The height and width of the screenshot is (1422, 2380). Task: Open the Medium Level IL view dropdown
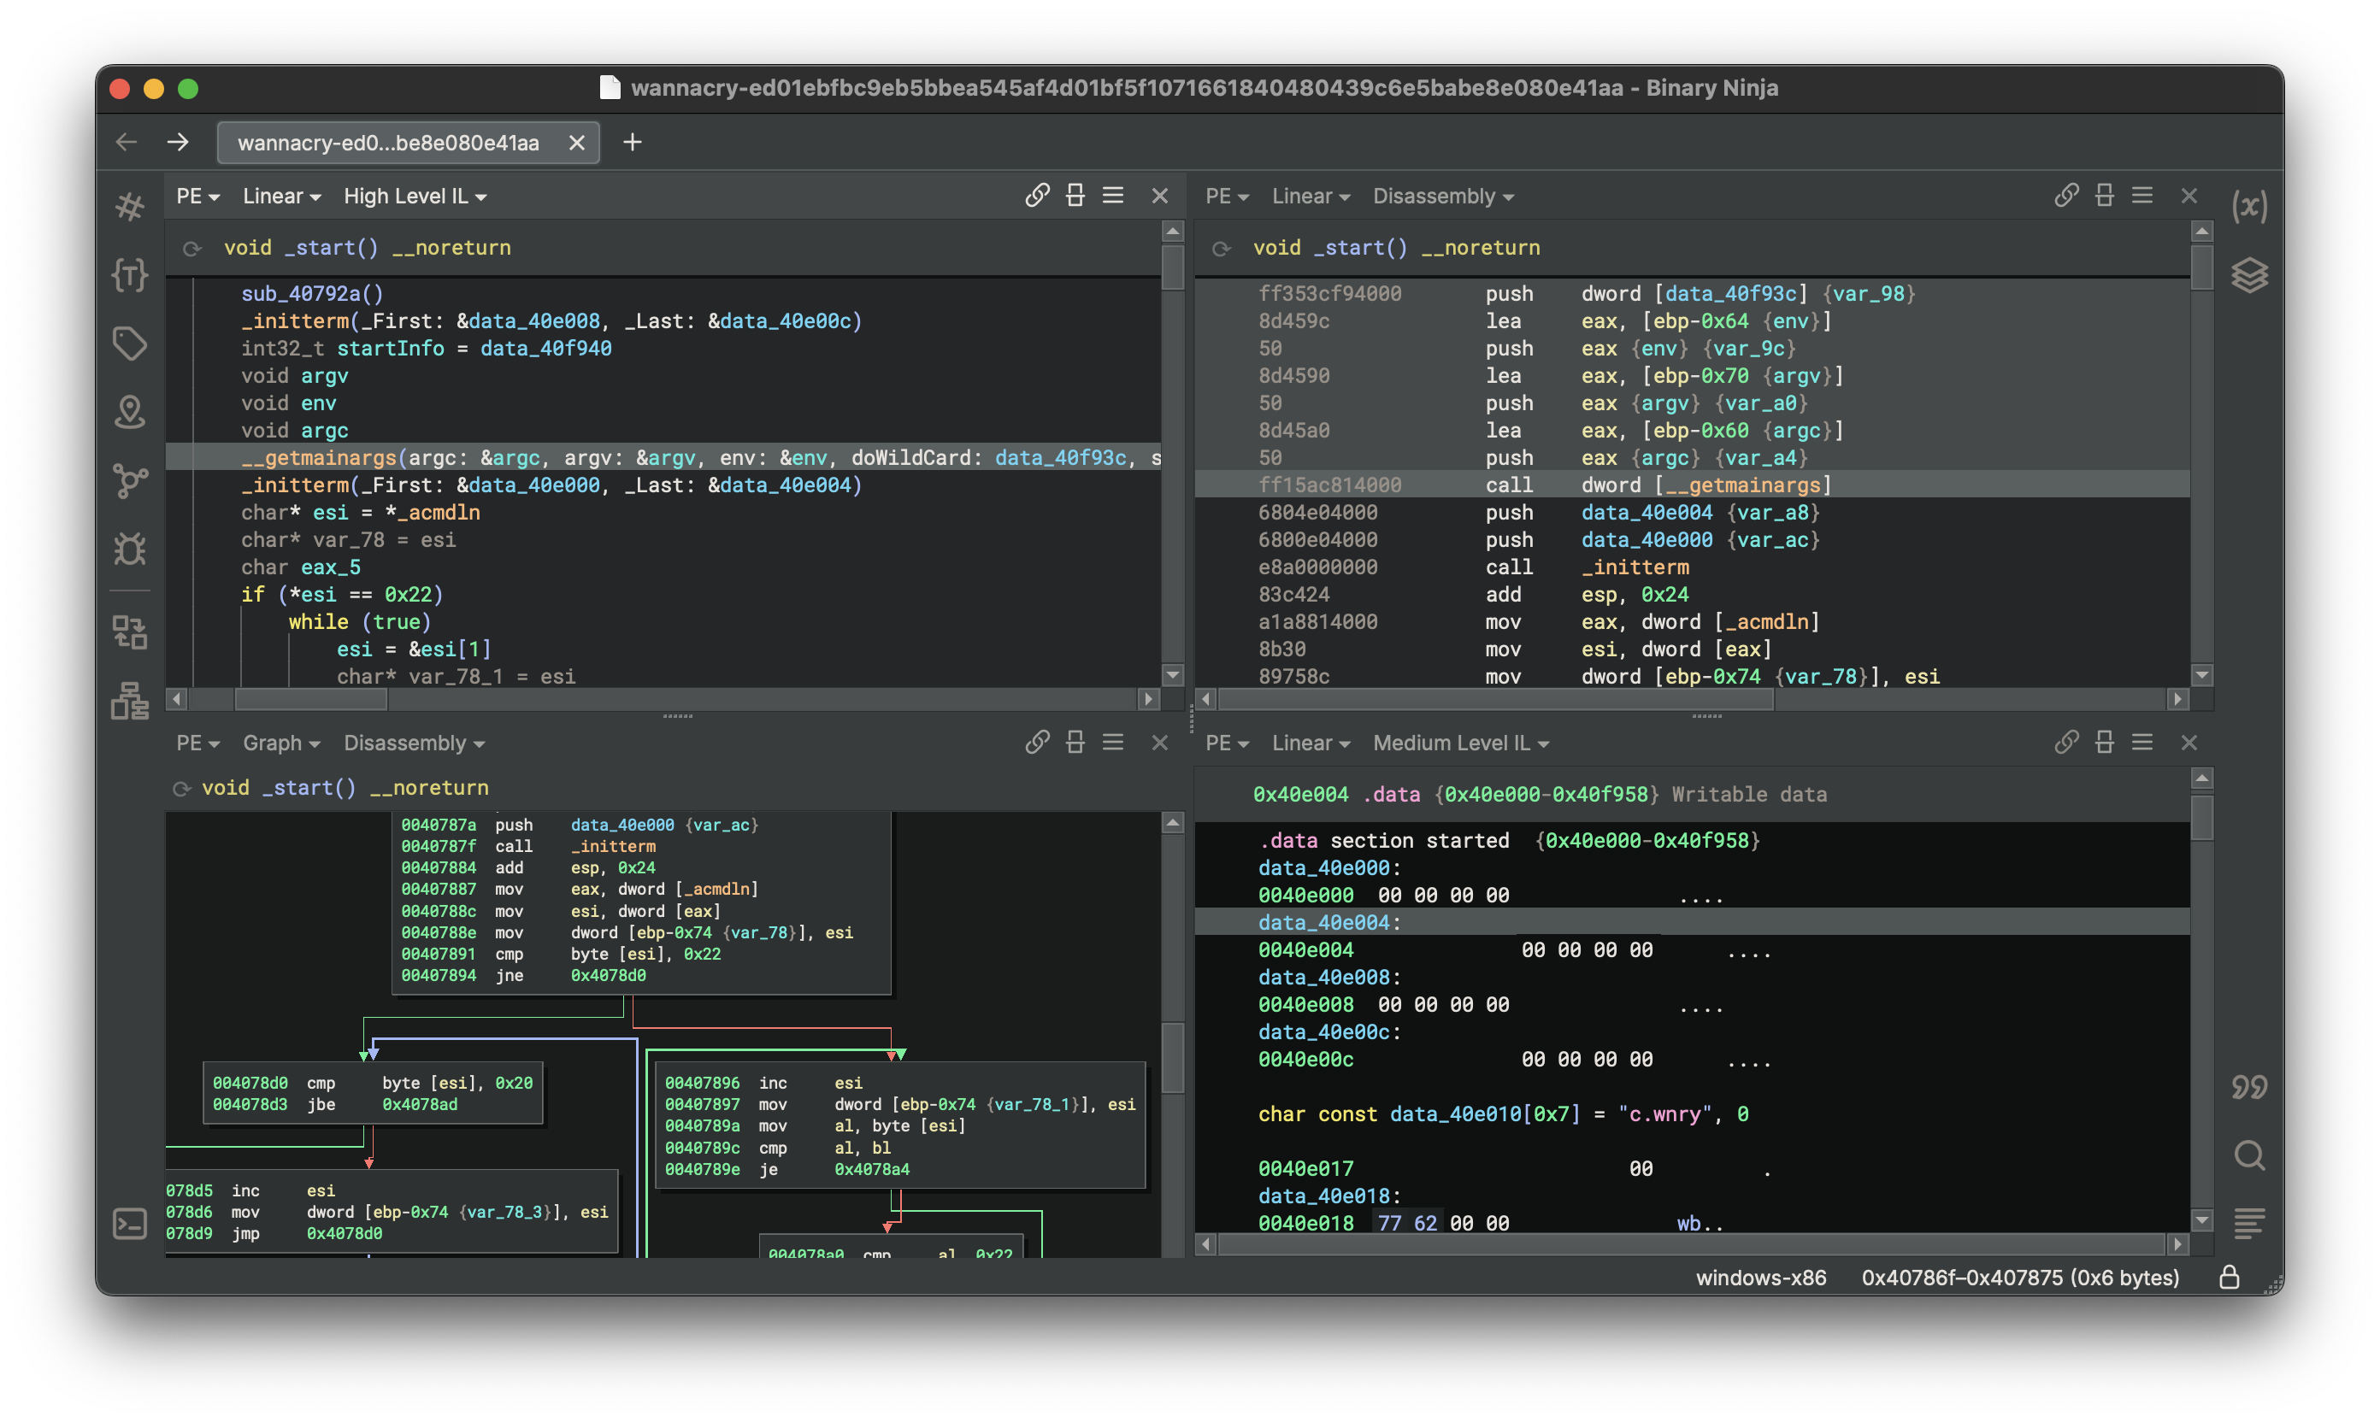(1460, 743)
